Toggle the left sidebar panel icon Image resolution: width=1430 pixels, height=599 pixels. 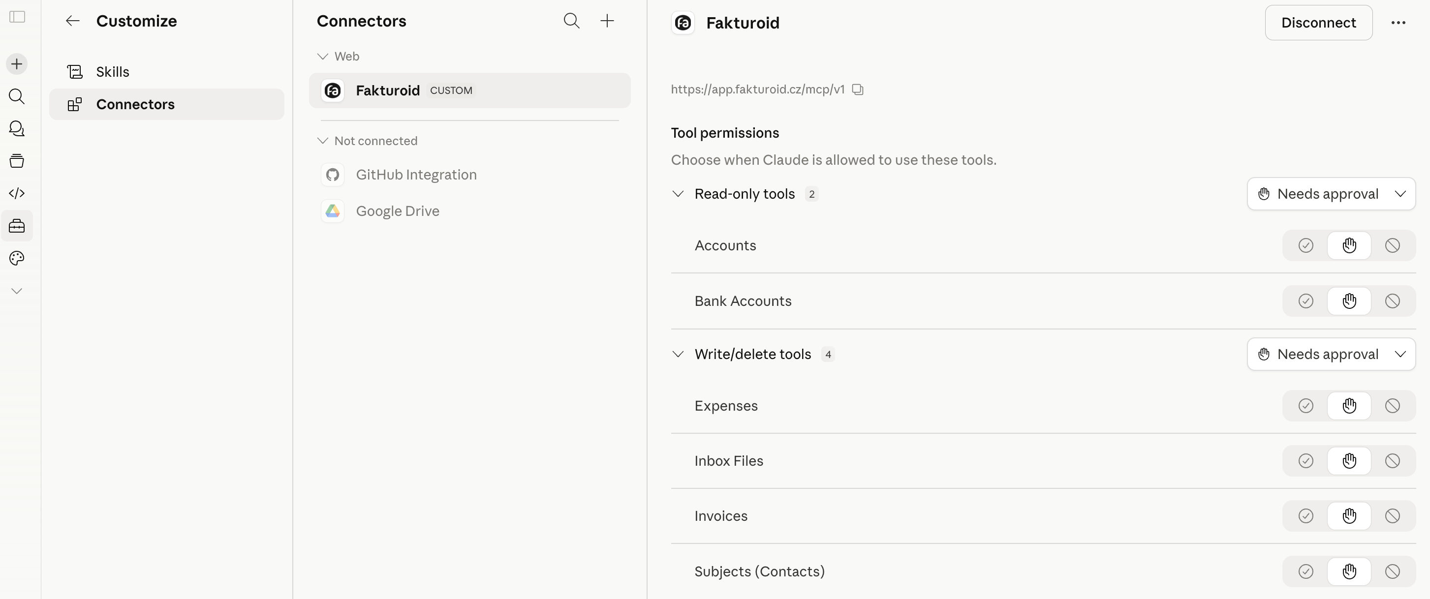coord(17,17)
